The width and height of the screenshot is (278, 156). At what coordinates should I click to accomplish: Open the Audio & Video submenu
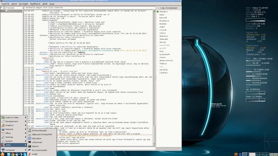[x=14, y=117]
